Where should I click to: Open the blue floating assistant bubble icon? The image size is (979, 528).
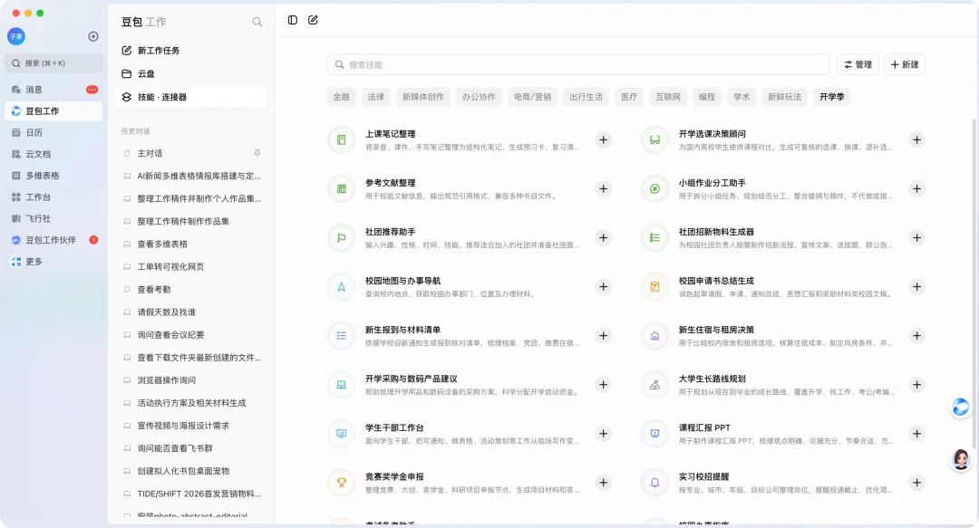[961, 407]
